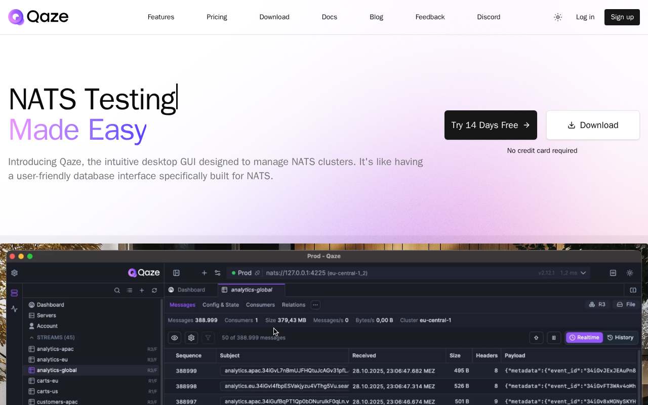Open the Consumers tab

click(x=260, y=305)
